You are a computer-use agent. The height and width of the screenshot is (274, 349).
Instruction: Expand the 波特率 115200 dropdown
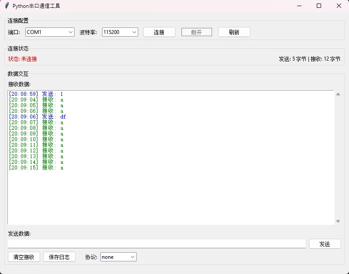click(120, 32)
